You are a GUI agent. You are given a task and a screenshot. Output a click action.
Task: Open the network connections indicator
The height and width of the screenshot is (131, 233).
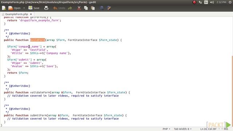[200, 2]
